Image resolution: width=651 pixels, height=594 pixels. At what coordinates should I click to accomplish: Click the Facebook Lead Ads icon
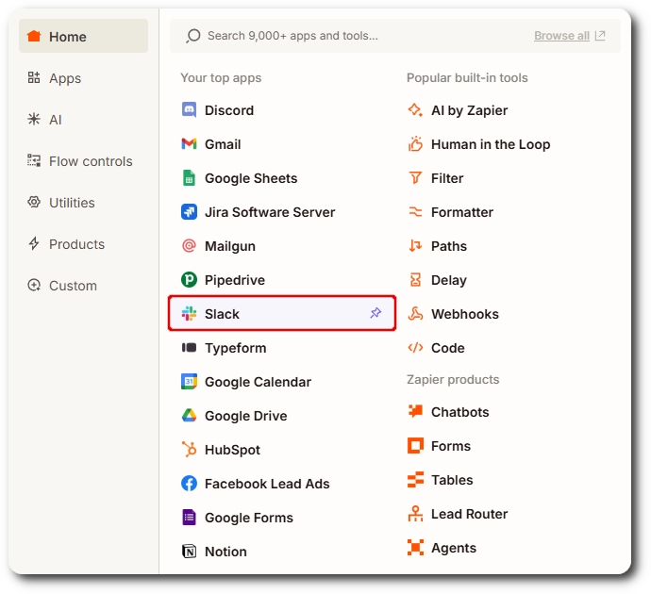(x=189, y=484)
